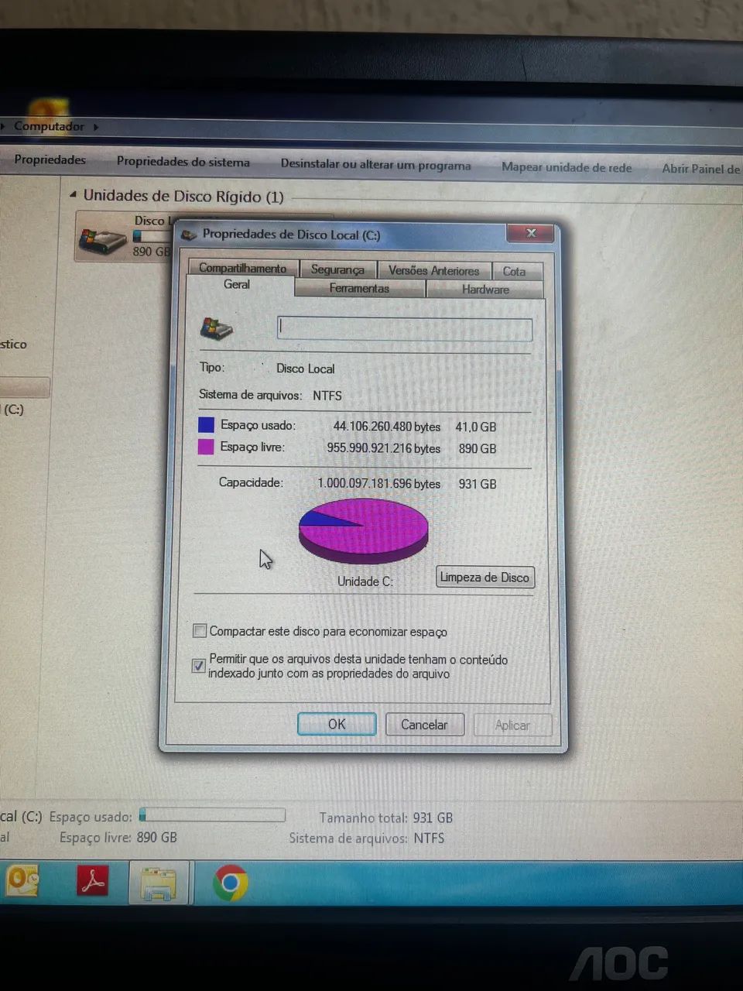Open Google Chrome from the taskbar
Viewport: 743px width, 991px height.
(230, 883)
